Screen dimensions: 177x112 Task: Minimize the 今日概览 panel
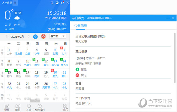(x=168, y=18)
